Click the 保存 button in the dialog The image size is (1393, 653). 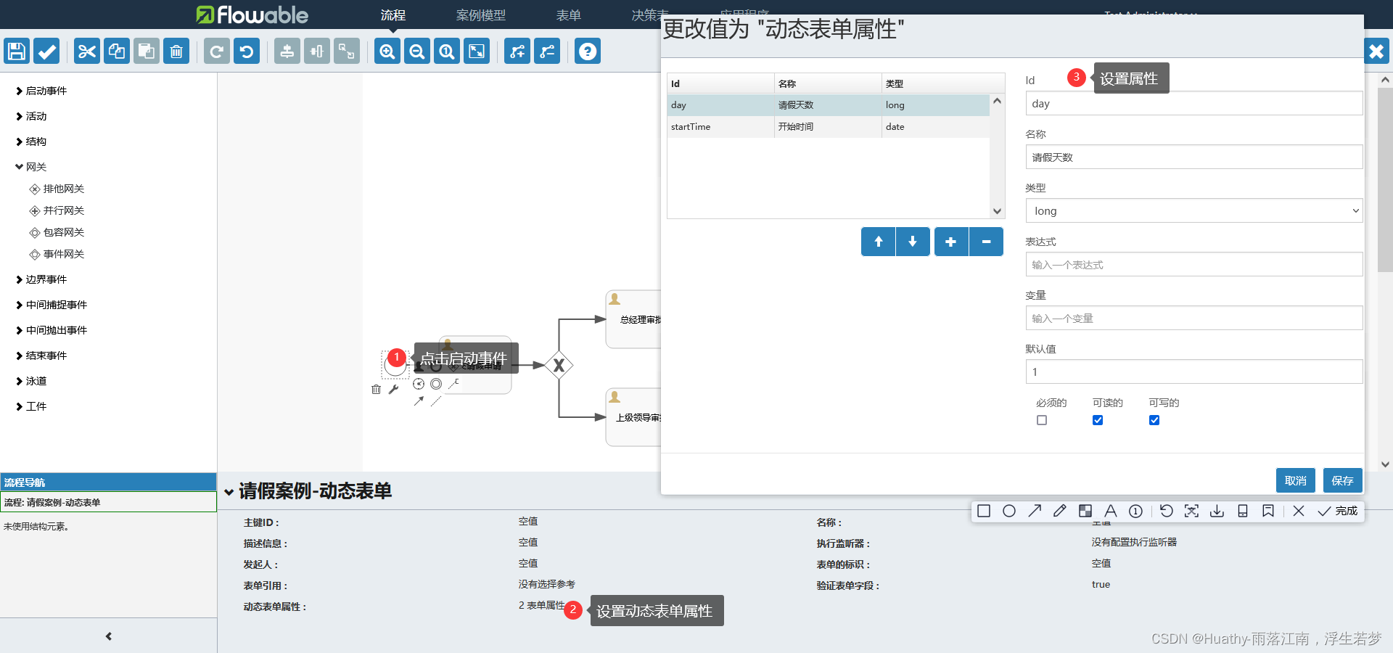[x=1343, y=480]
